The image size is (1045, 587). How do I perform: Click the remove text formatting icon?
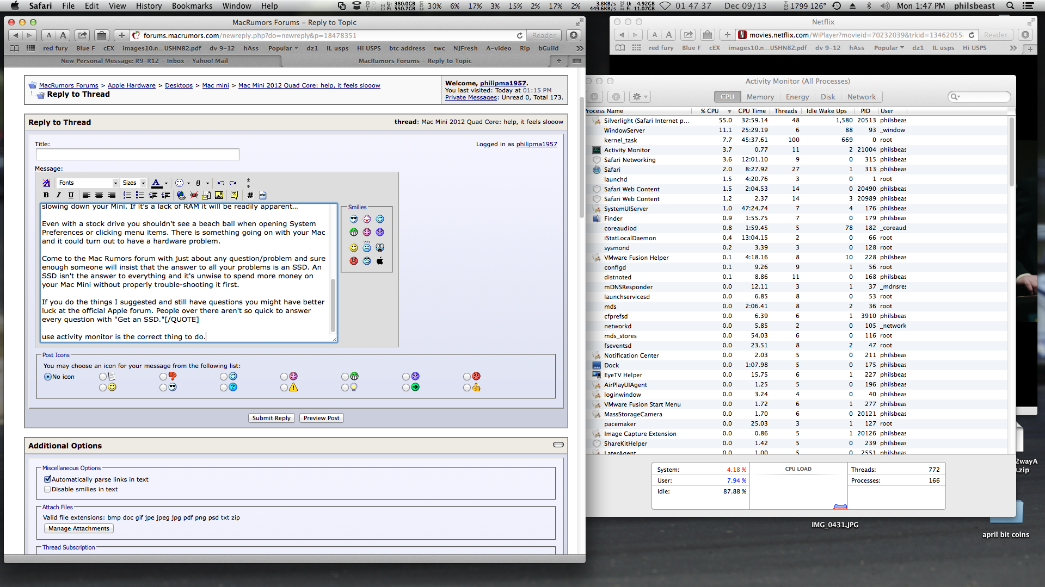click(46, 183)
